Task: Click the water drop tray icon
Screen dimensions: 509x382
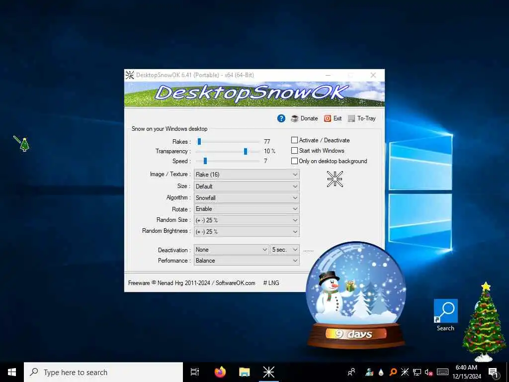Action: click(381, 372)
